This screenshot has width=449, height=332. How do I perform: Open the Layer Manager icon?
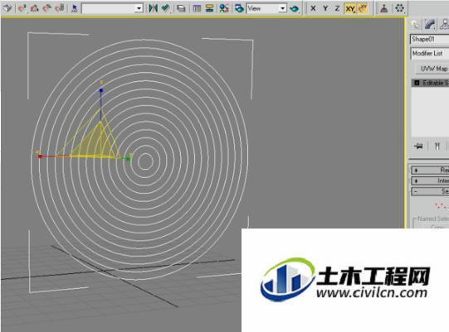click(x=181, y=8)
